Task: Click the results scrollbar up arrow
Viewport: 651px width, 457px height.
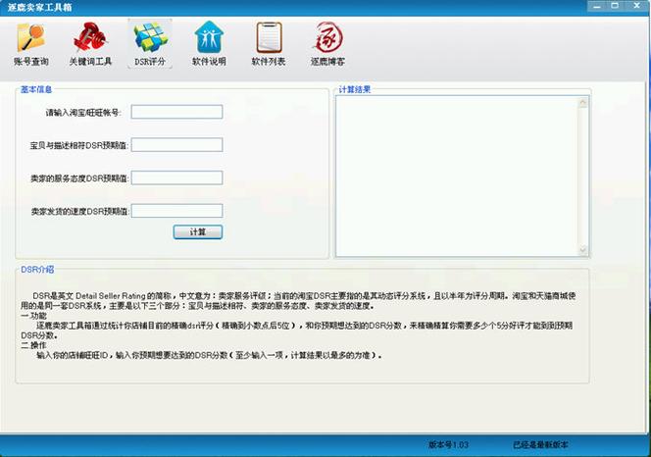Action: 583,100
